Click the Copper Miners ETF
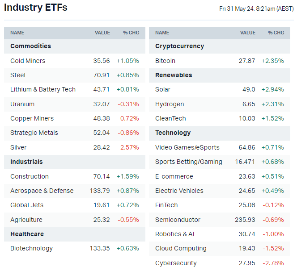297x271 pixels. [32, 118]
